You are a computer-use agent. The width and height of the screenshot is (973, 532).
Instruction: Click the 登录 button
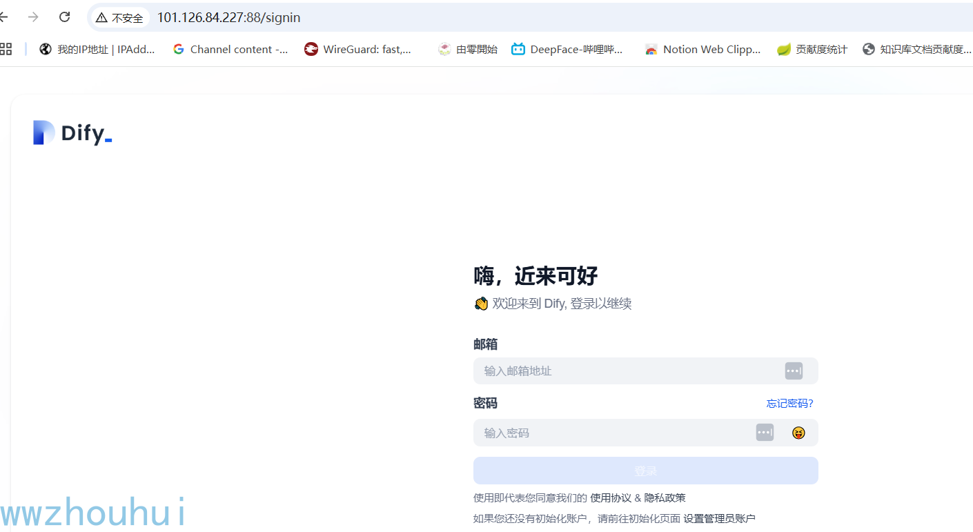[x=645, y=471]
